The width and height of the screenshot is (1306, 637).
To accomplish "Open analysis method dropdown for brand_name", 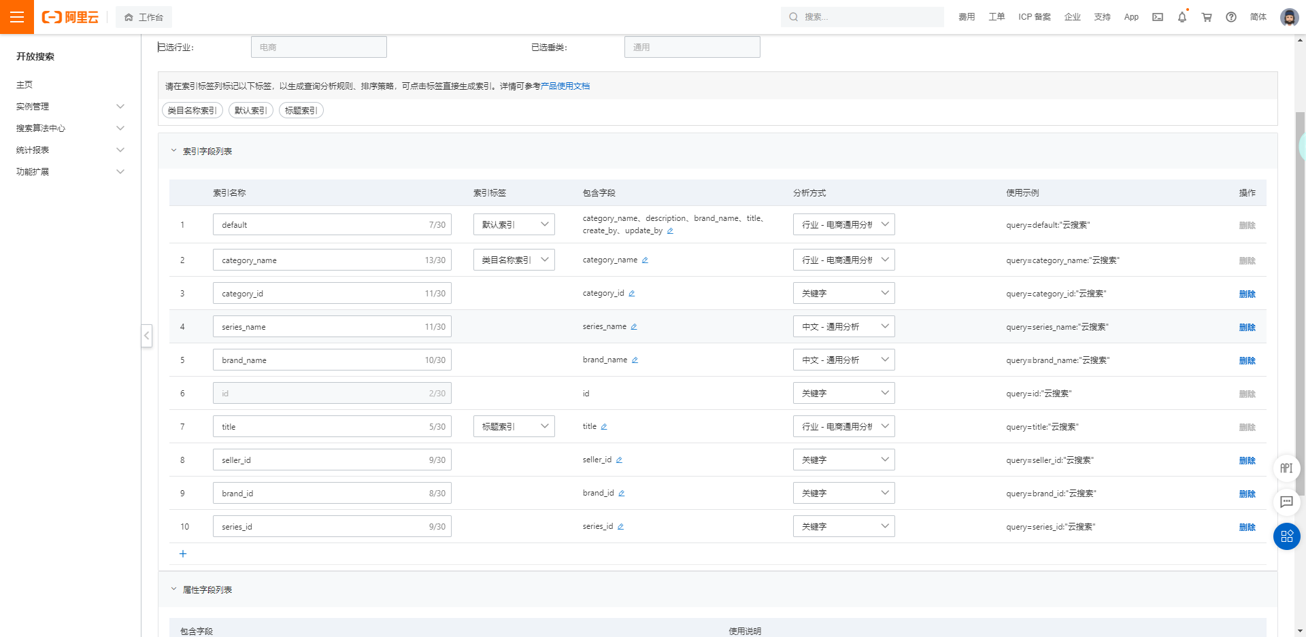I will pyautogui.click(x=843, y=360).
